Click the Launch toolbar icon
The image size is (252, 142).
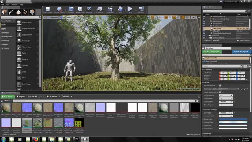point(141,10)
